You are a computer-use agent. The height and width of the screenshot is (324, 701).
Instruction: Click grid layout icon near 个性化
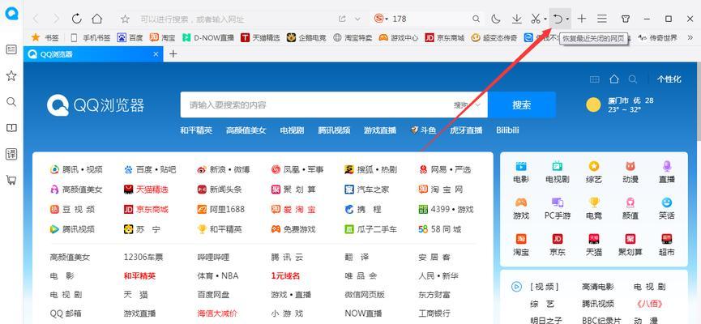pos(594,79)
